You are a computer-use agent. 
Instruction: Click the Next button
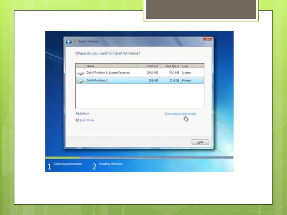[x=200, y=142]
